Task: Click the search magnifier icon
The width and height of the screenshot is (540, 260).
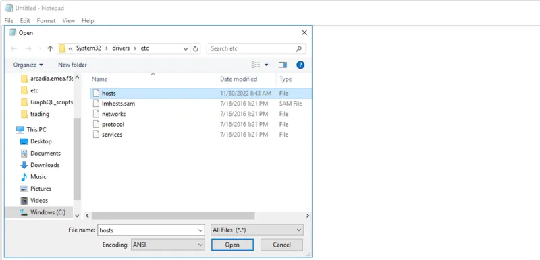Action: click(299, 48)
